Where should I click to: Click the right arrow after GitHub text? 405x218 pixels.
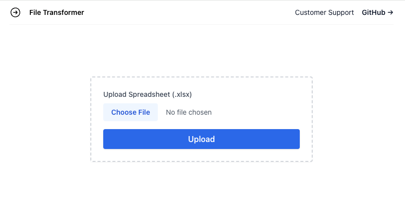point(390,12)
